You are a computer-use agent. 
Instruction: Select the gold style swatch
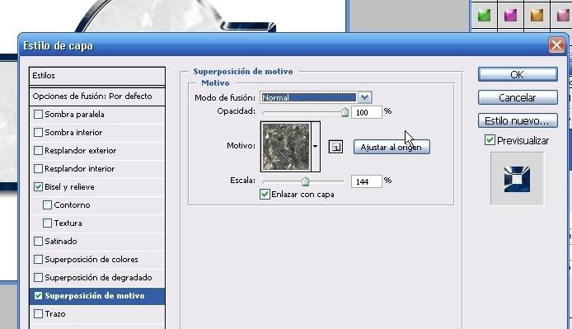pyautogui.click(x=537, y=16)
